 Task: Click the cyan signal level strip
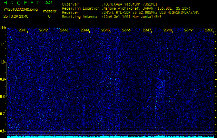click(110, 137)
